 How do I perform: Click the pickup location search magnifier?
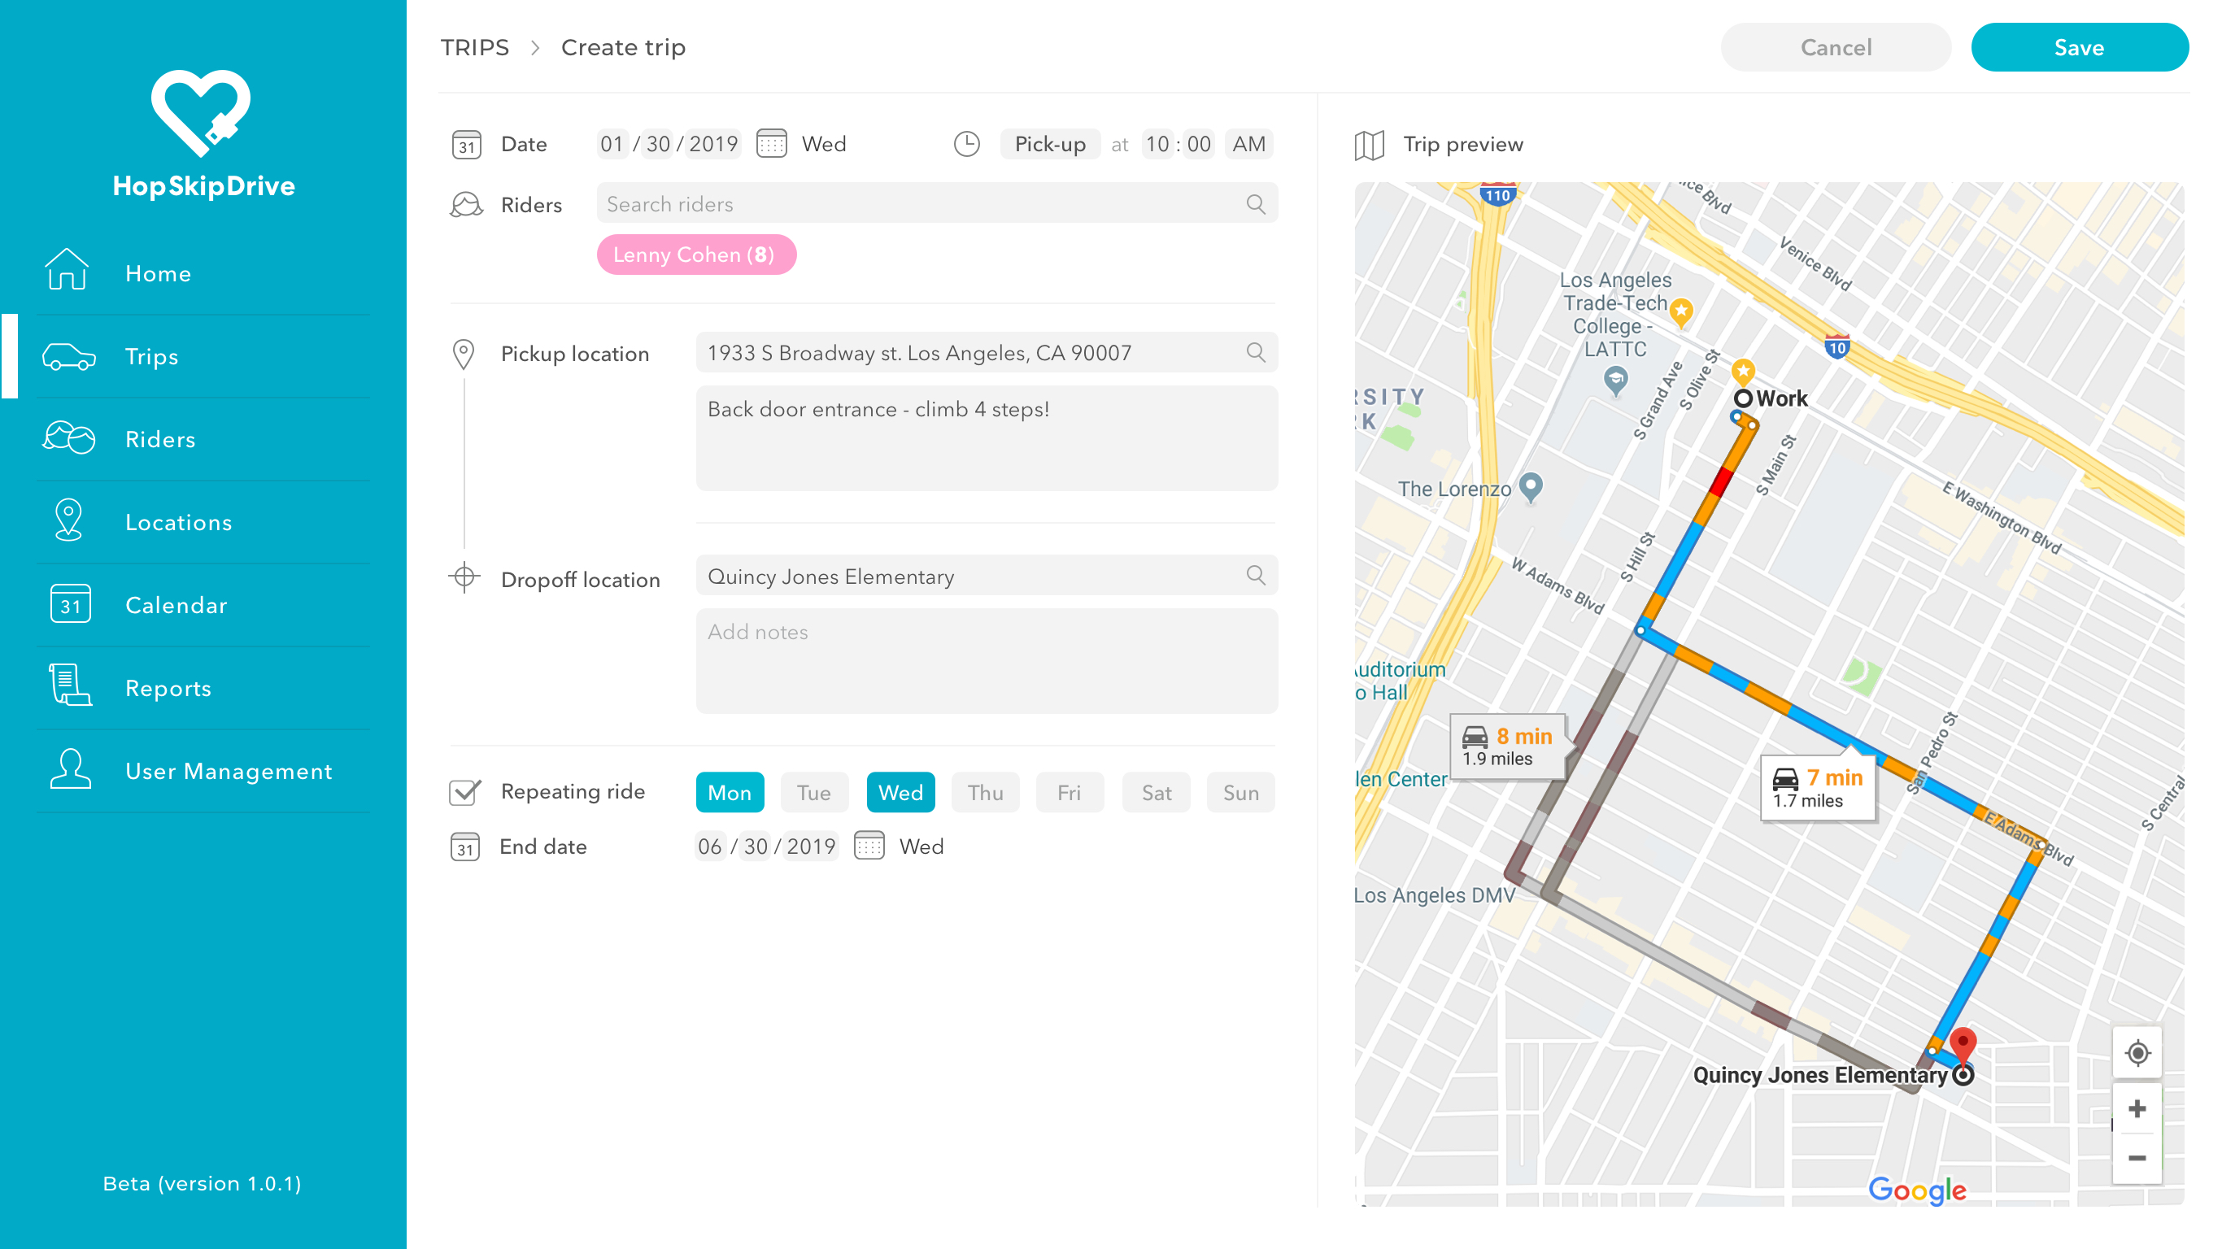(x=1255, y=353)
